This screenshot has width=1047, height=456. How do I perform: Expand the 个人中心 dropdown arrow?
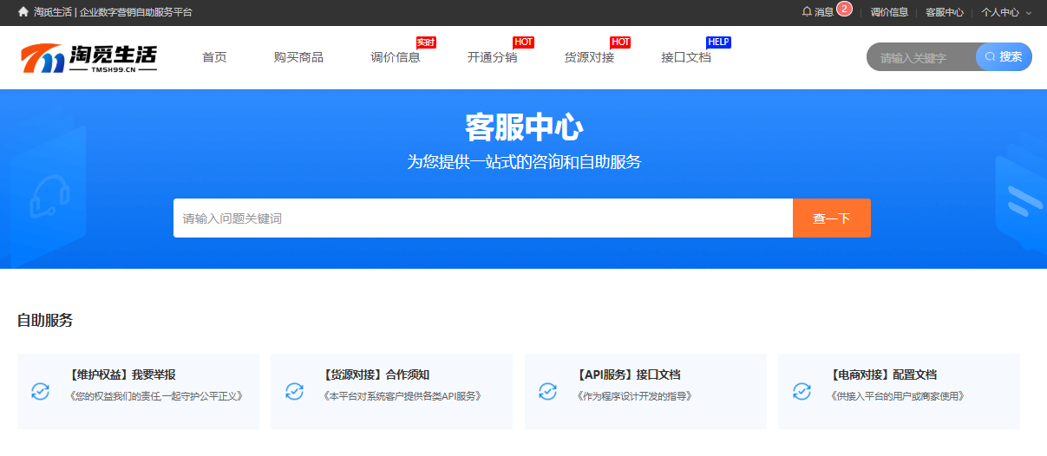(x=1029, y=13)
